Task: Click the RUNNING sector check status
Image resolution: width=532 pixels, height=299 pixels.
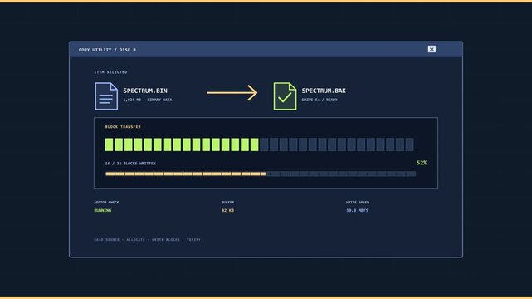Action: click(x=103, y=210)
